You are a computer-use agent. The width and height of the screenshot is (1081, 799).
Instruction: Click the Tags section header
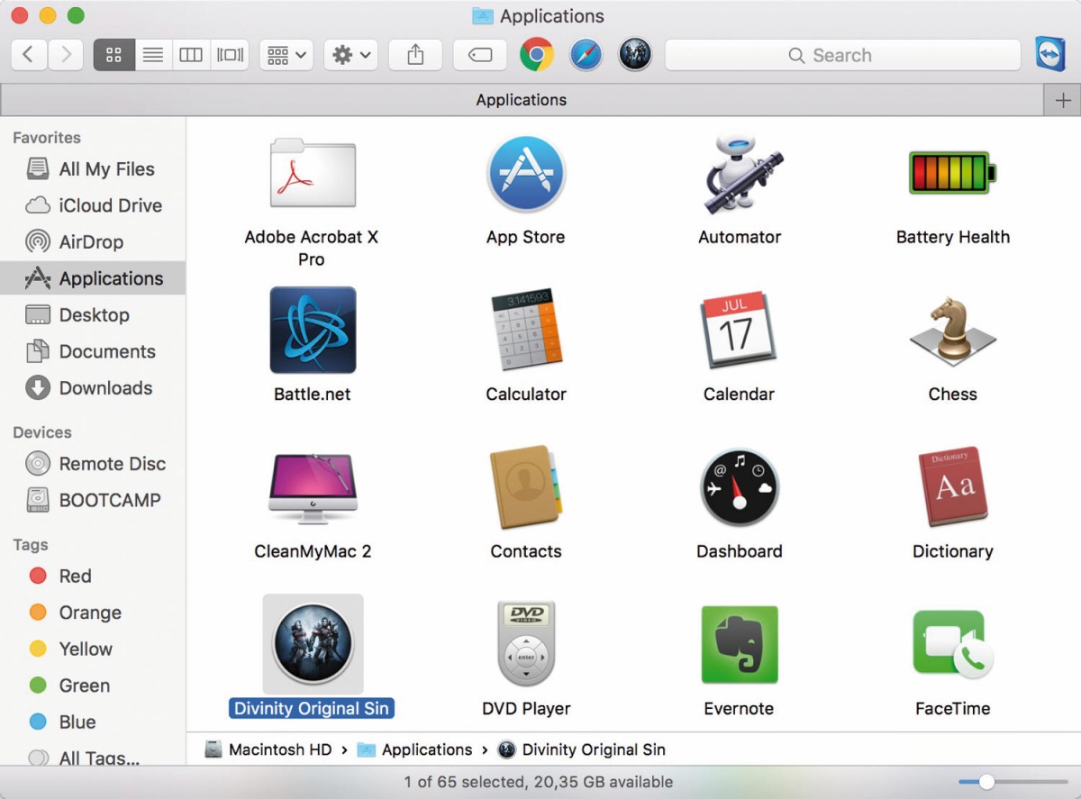point(31,545)
